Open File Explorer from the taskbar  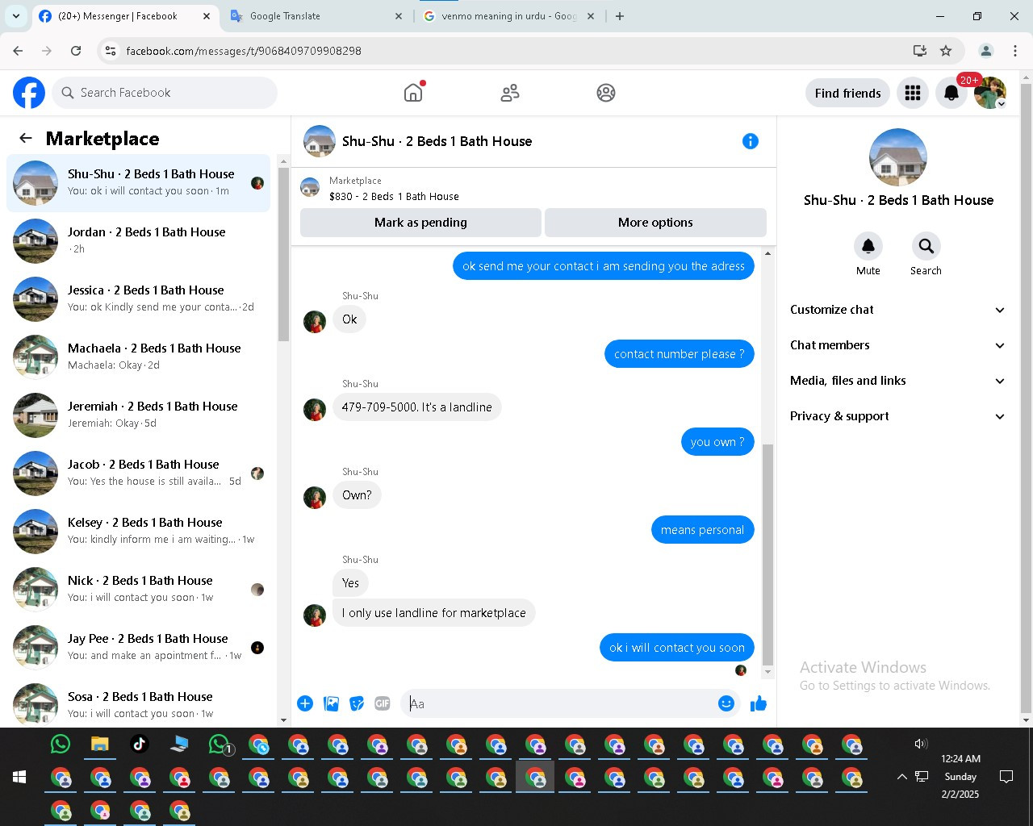pos(100,744)
